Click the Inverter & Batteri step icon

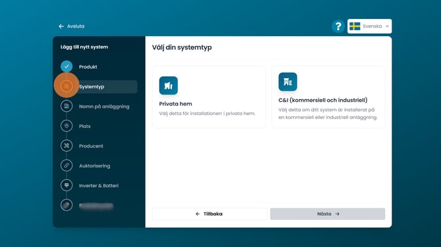tap(66, 185)
